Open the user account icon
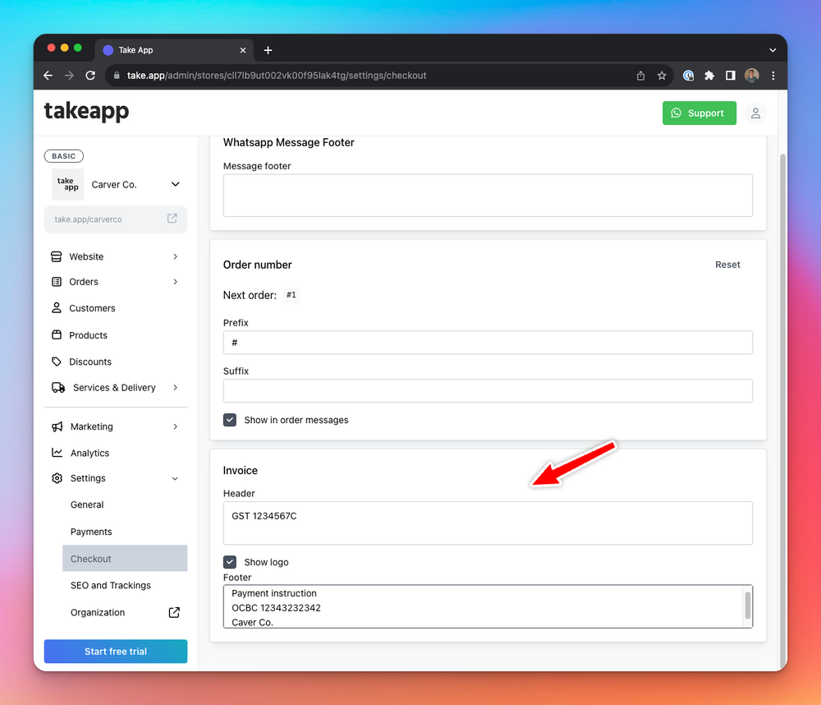 [755, 113]
